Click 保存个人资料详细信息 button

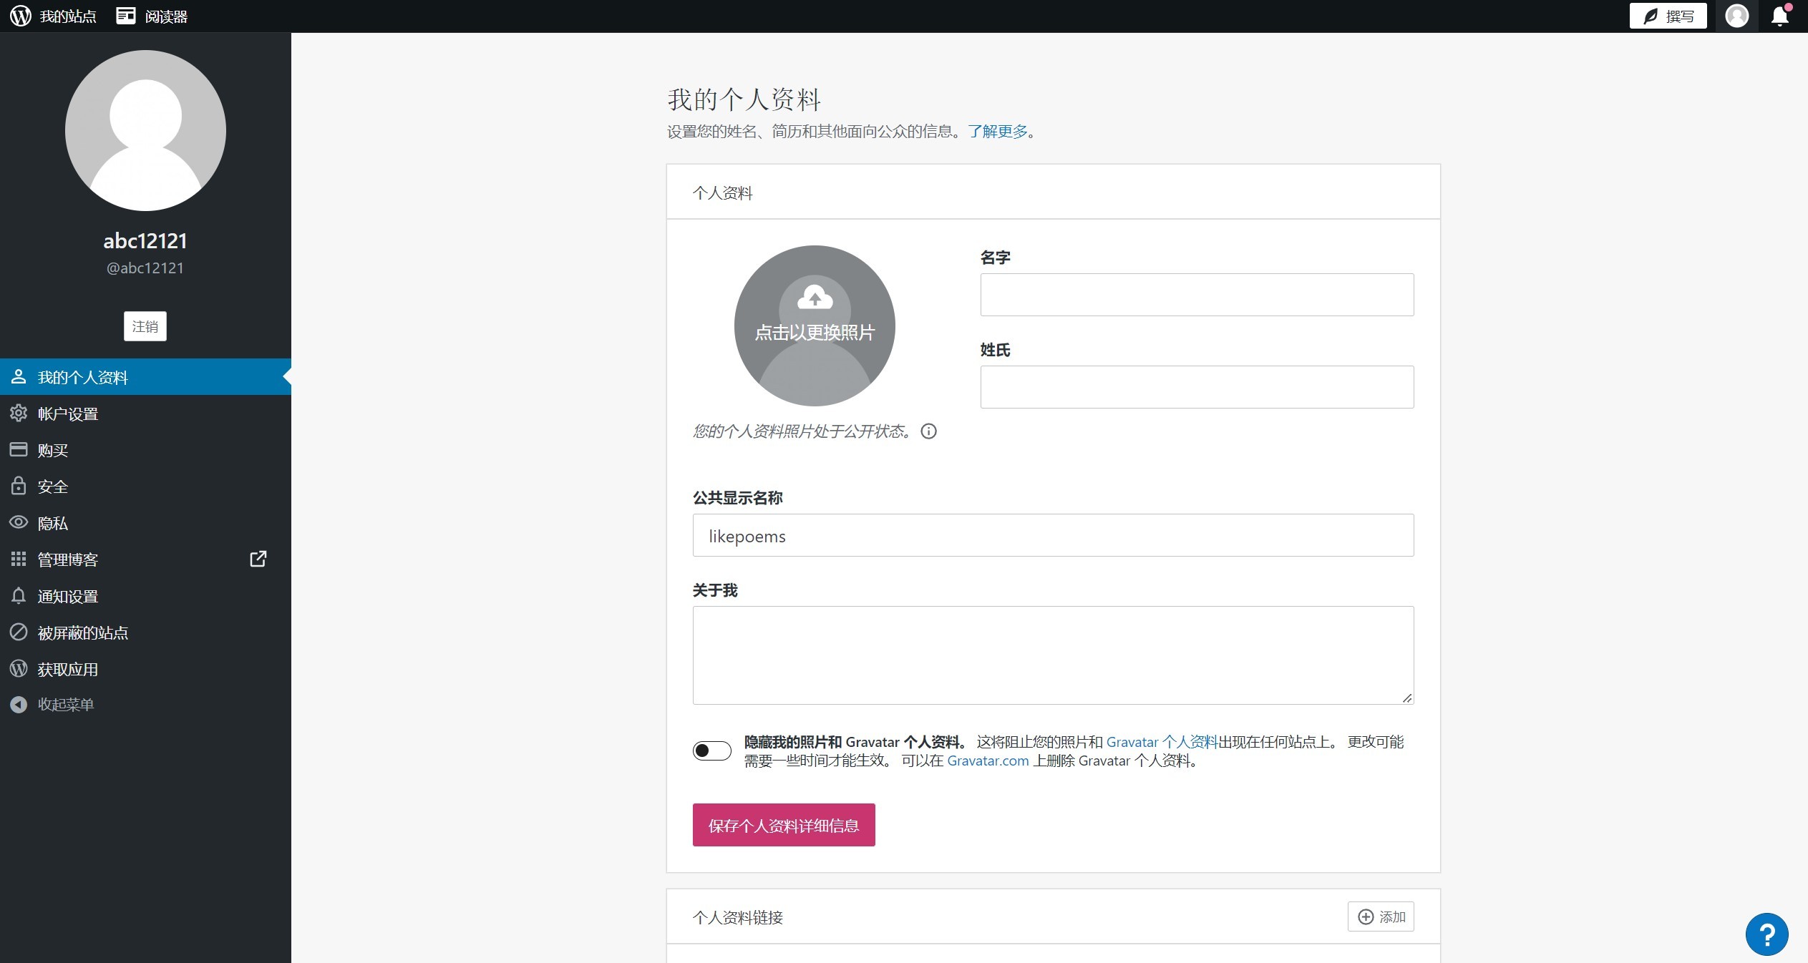[x=782, y=824]
